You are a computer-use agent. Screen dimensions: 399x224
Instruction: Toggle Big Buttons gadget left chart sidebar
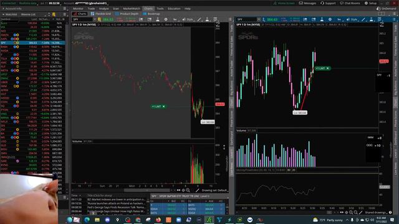tap(231, 88)
